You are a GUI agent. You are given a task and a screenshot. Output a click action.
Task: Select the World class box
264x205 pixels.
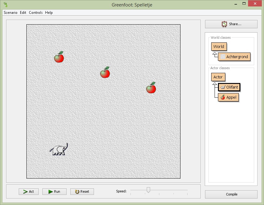pos(219,46)
